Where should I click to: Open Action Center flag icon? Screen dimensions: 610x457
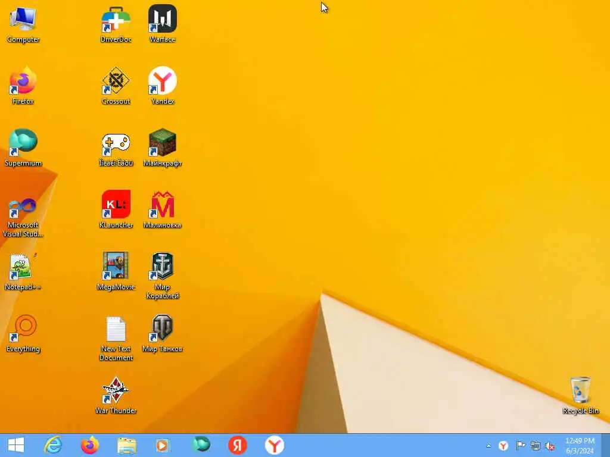(x=520, y=446)
